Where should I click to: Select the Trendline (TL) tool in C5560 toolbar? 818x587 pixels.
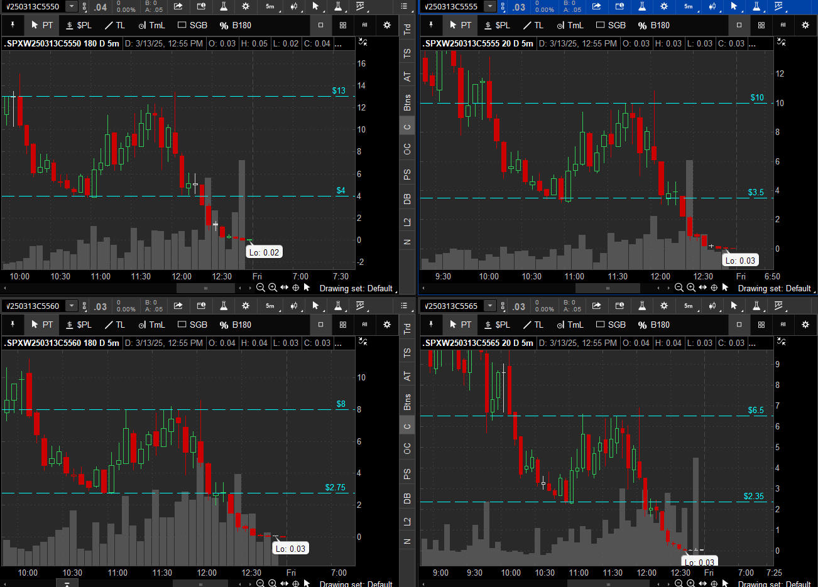115,325
